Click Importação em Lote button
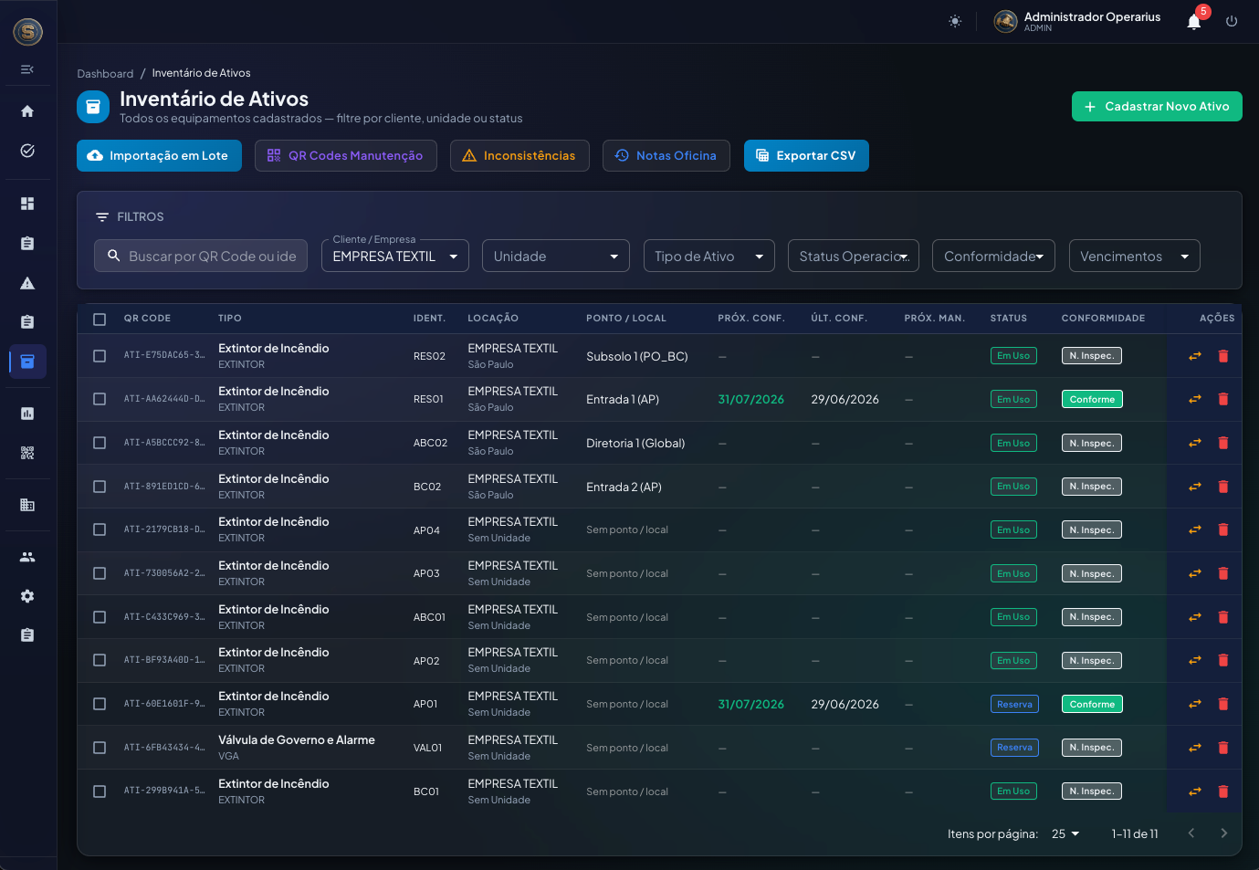The height and width of the screenshot is (870, 1259). tap(159, 155)
